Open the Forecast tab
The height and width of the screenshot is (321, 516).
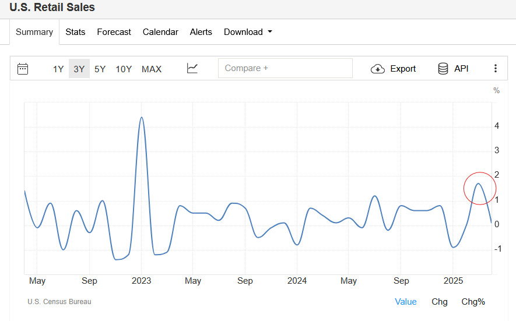click(114, 32)
